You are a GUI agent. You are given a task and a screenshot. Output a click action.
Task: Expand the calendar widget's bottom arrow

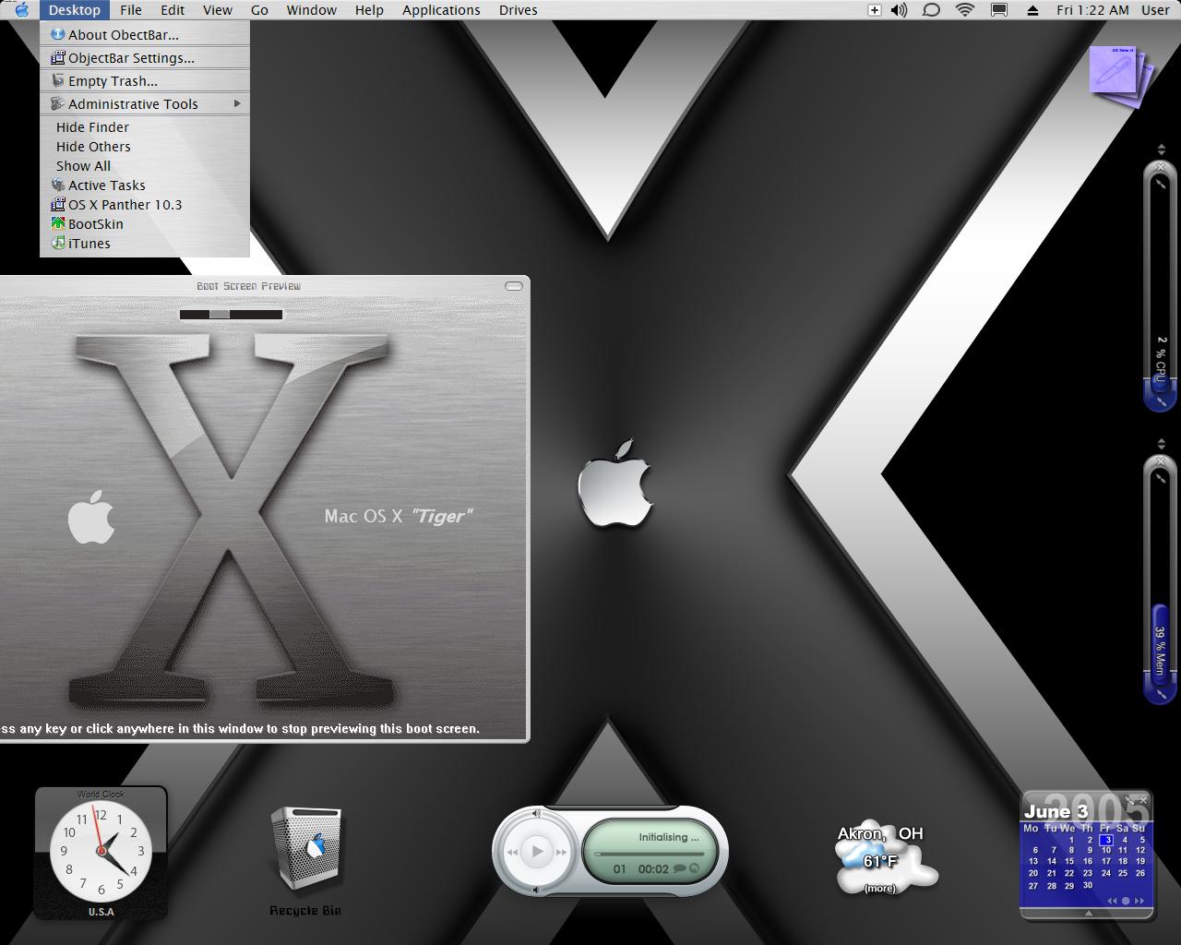click(1088, 913)
